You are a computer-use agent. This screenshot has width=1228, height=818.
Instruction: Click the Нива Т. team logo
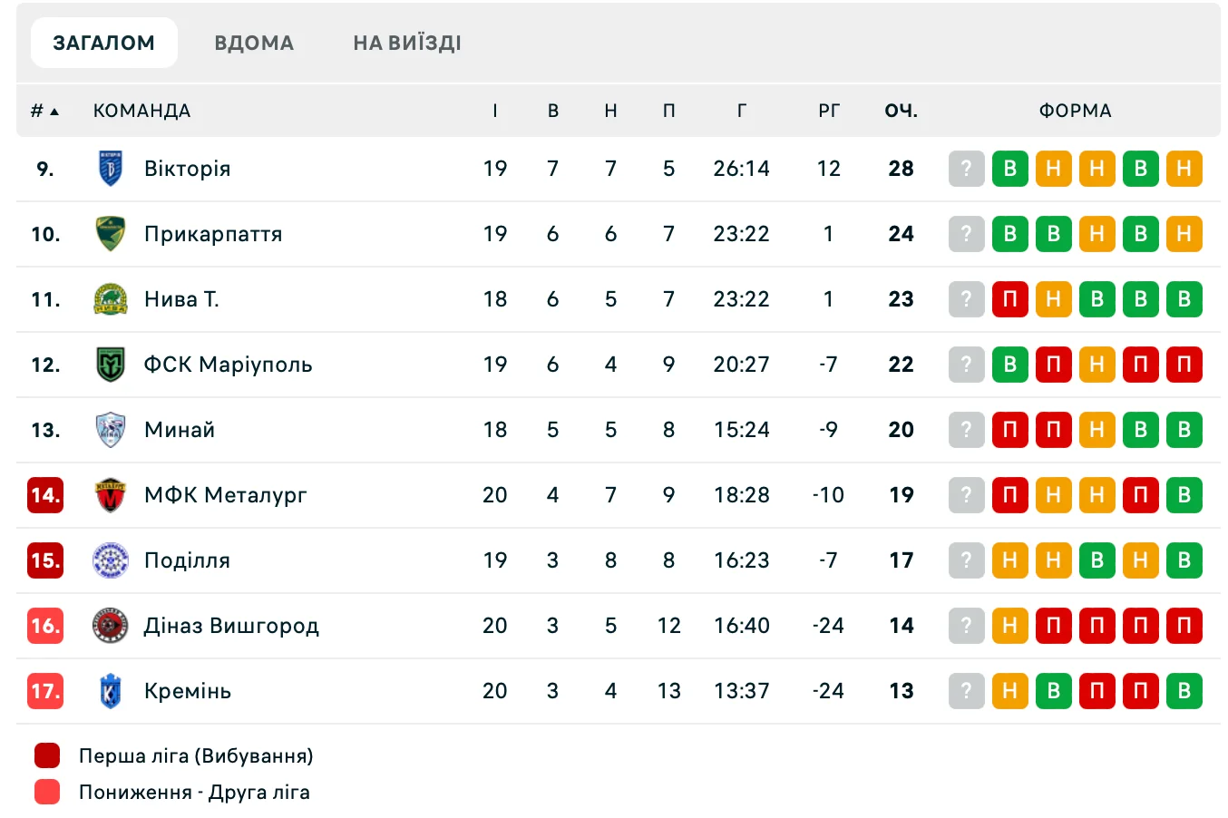(111, 299)
